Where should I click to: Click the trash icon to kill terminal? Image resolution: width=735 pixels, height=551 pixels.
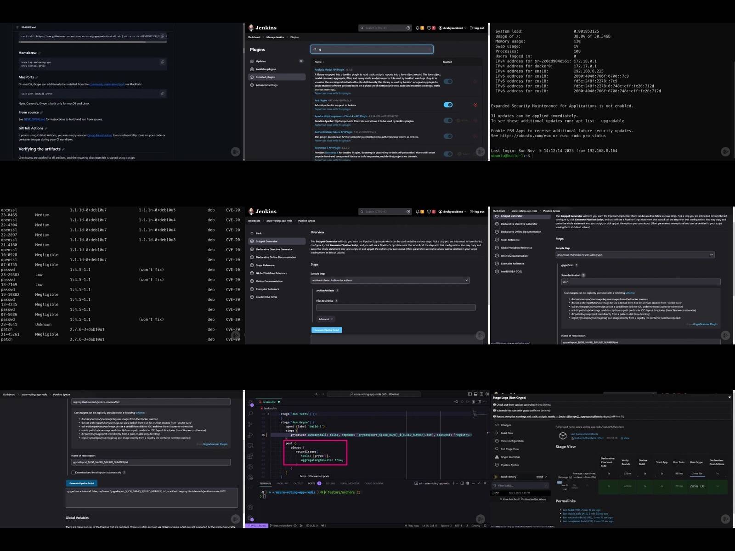[468, 483]
